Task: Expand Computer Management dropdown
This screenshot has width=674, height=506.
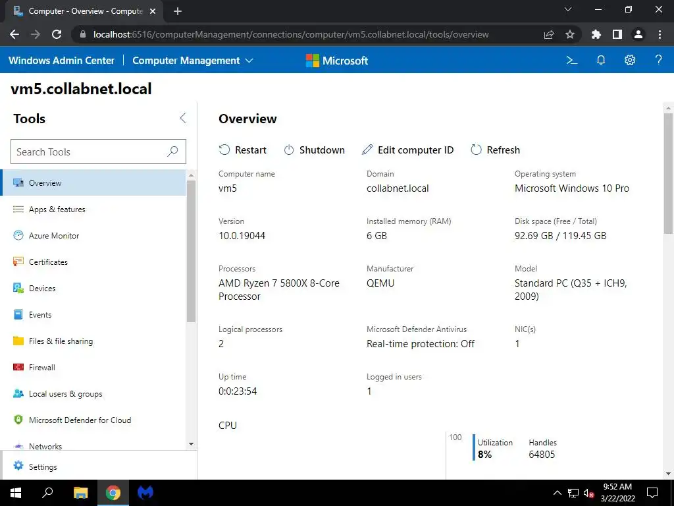Action: coord(193,60)
